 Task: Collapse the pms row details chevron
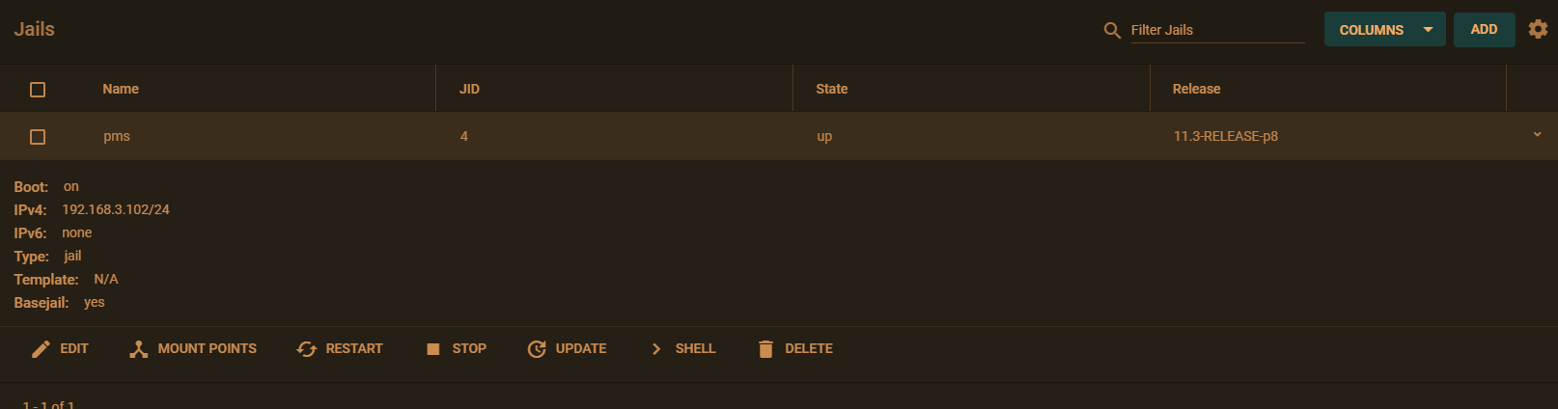(x=1537, y=135)
